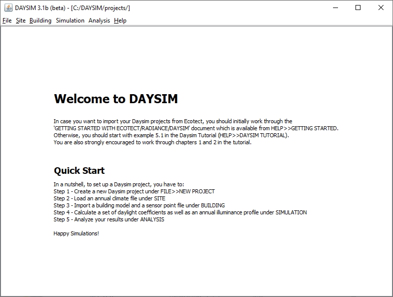Open the File menu
The height and width of the screenshot is (297, 393).
[x=7, y=21]
